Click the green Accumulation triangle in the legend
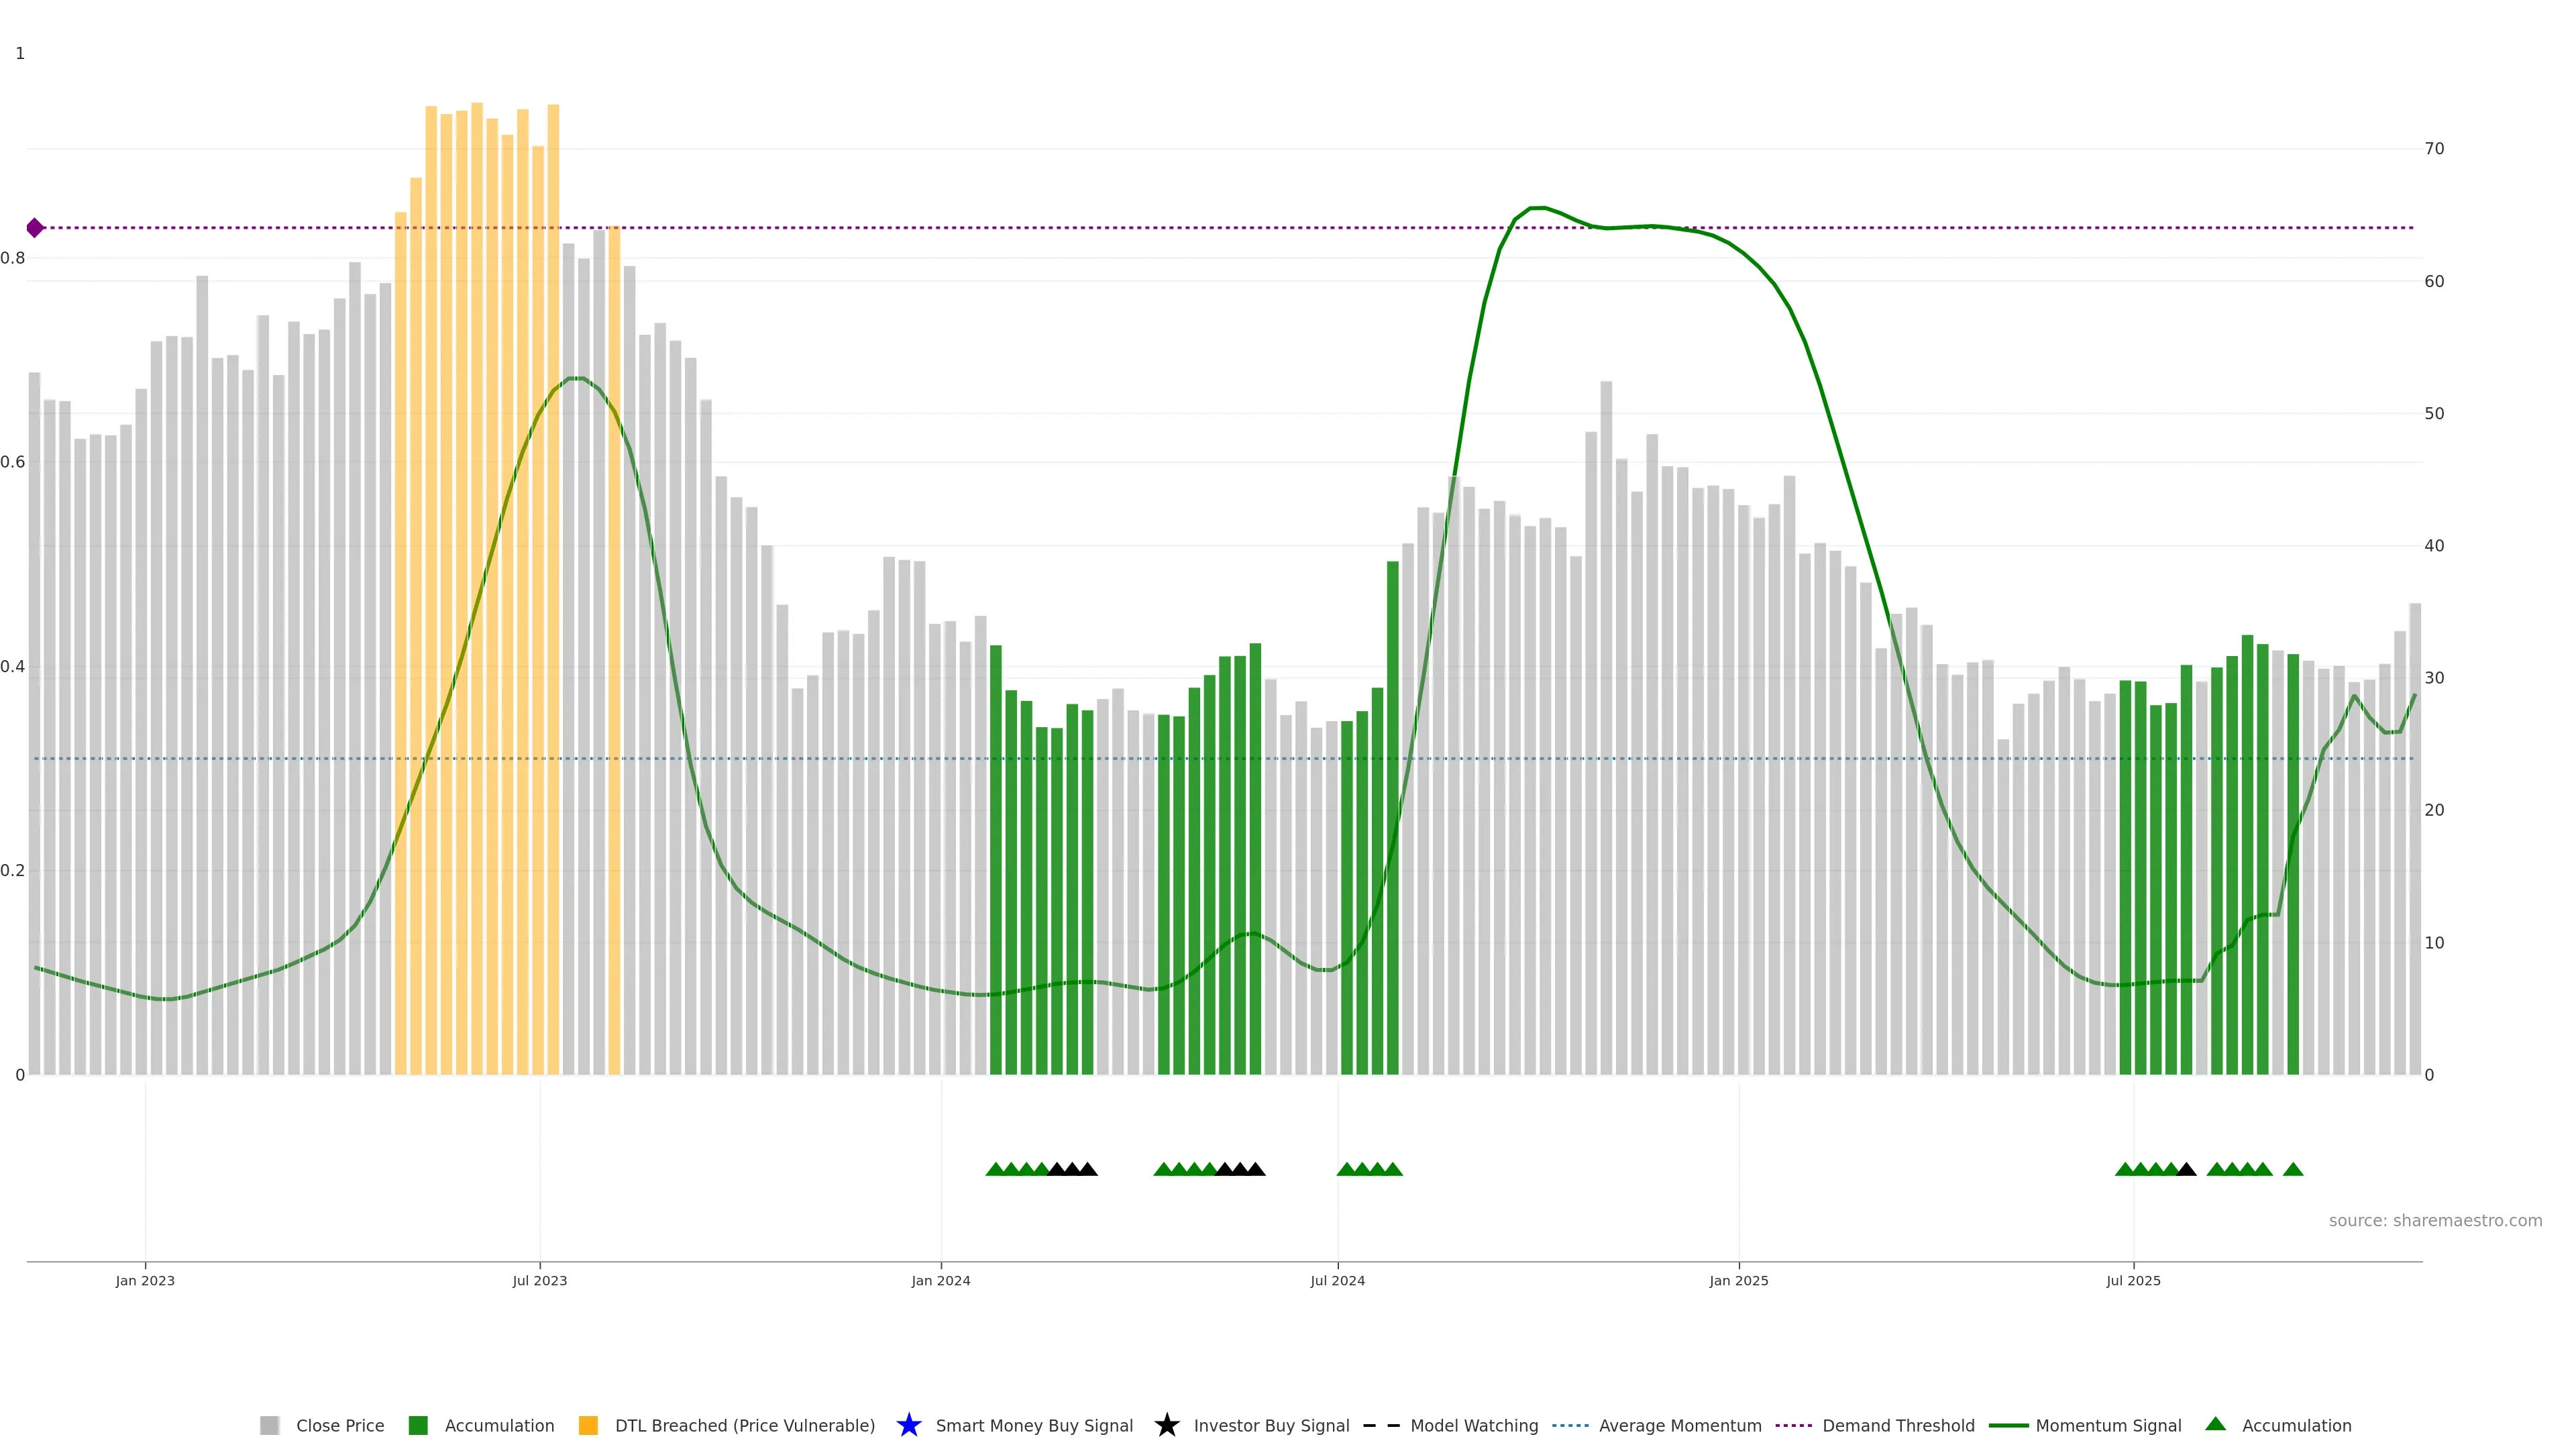Screen dimensions: 2576x1449 [2215, 1424]
